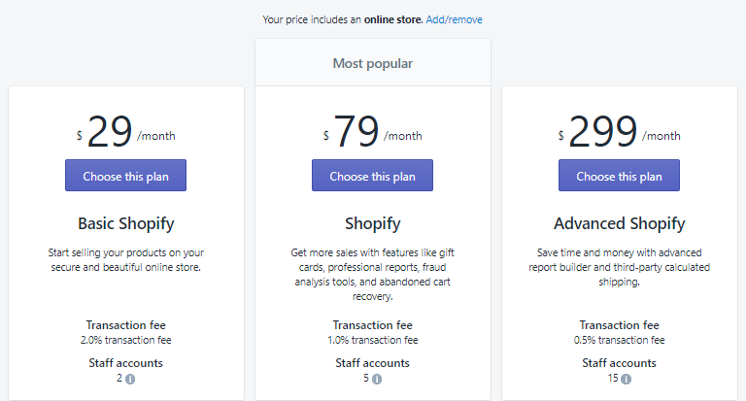Click "Your price includes an online store" text
The height and width of the screenshot is (401, 746).
pos(343,19)
